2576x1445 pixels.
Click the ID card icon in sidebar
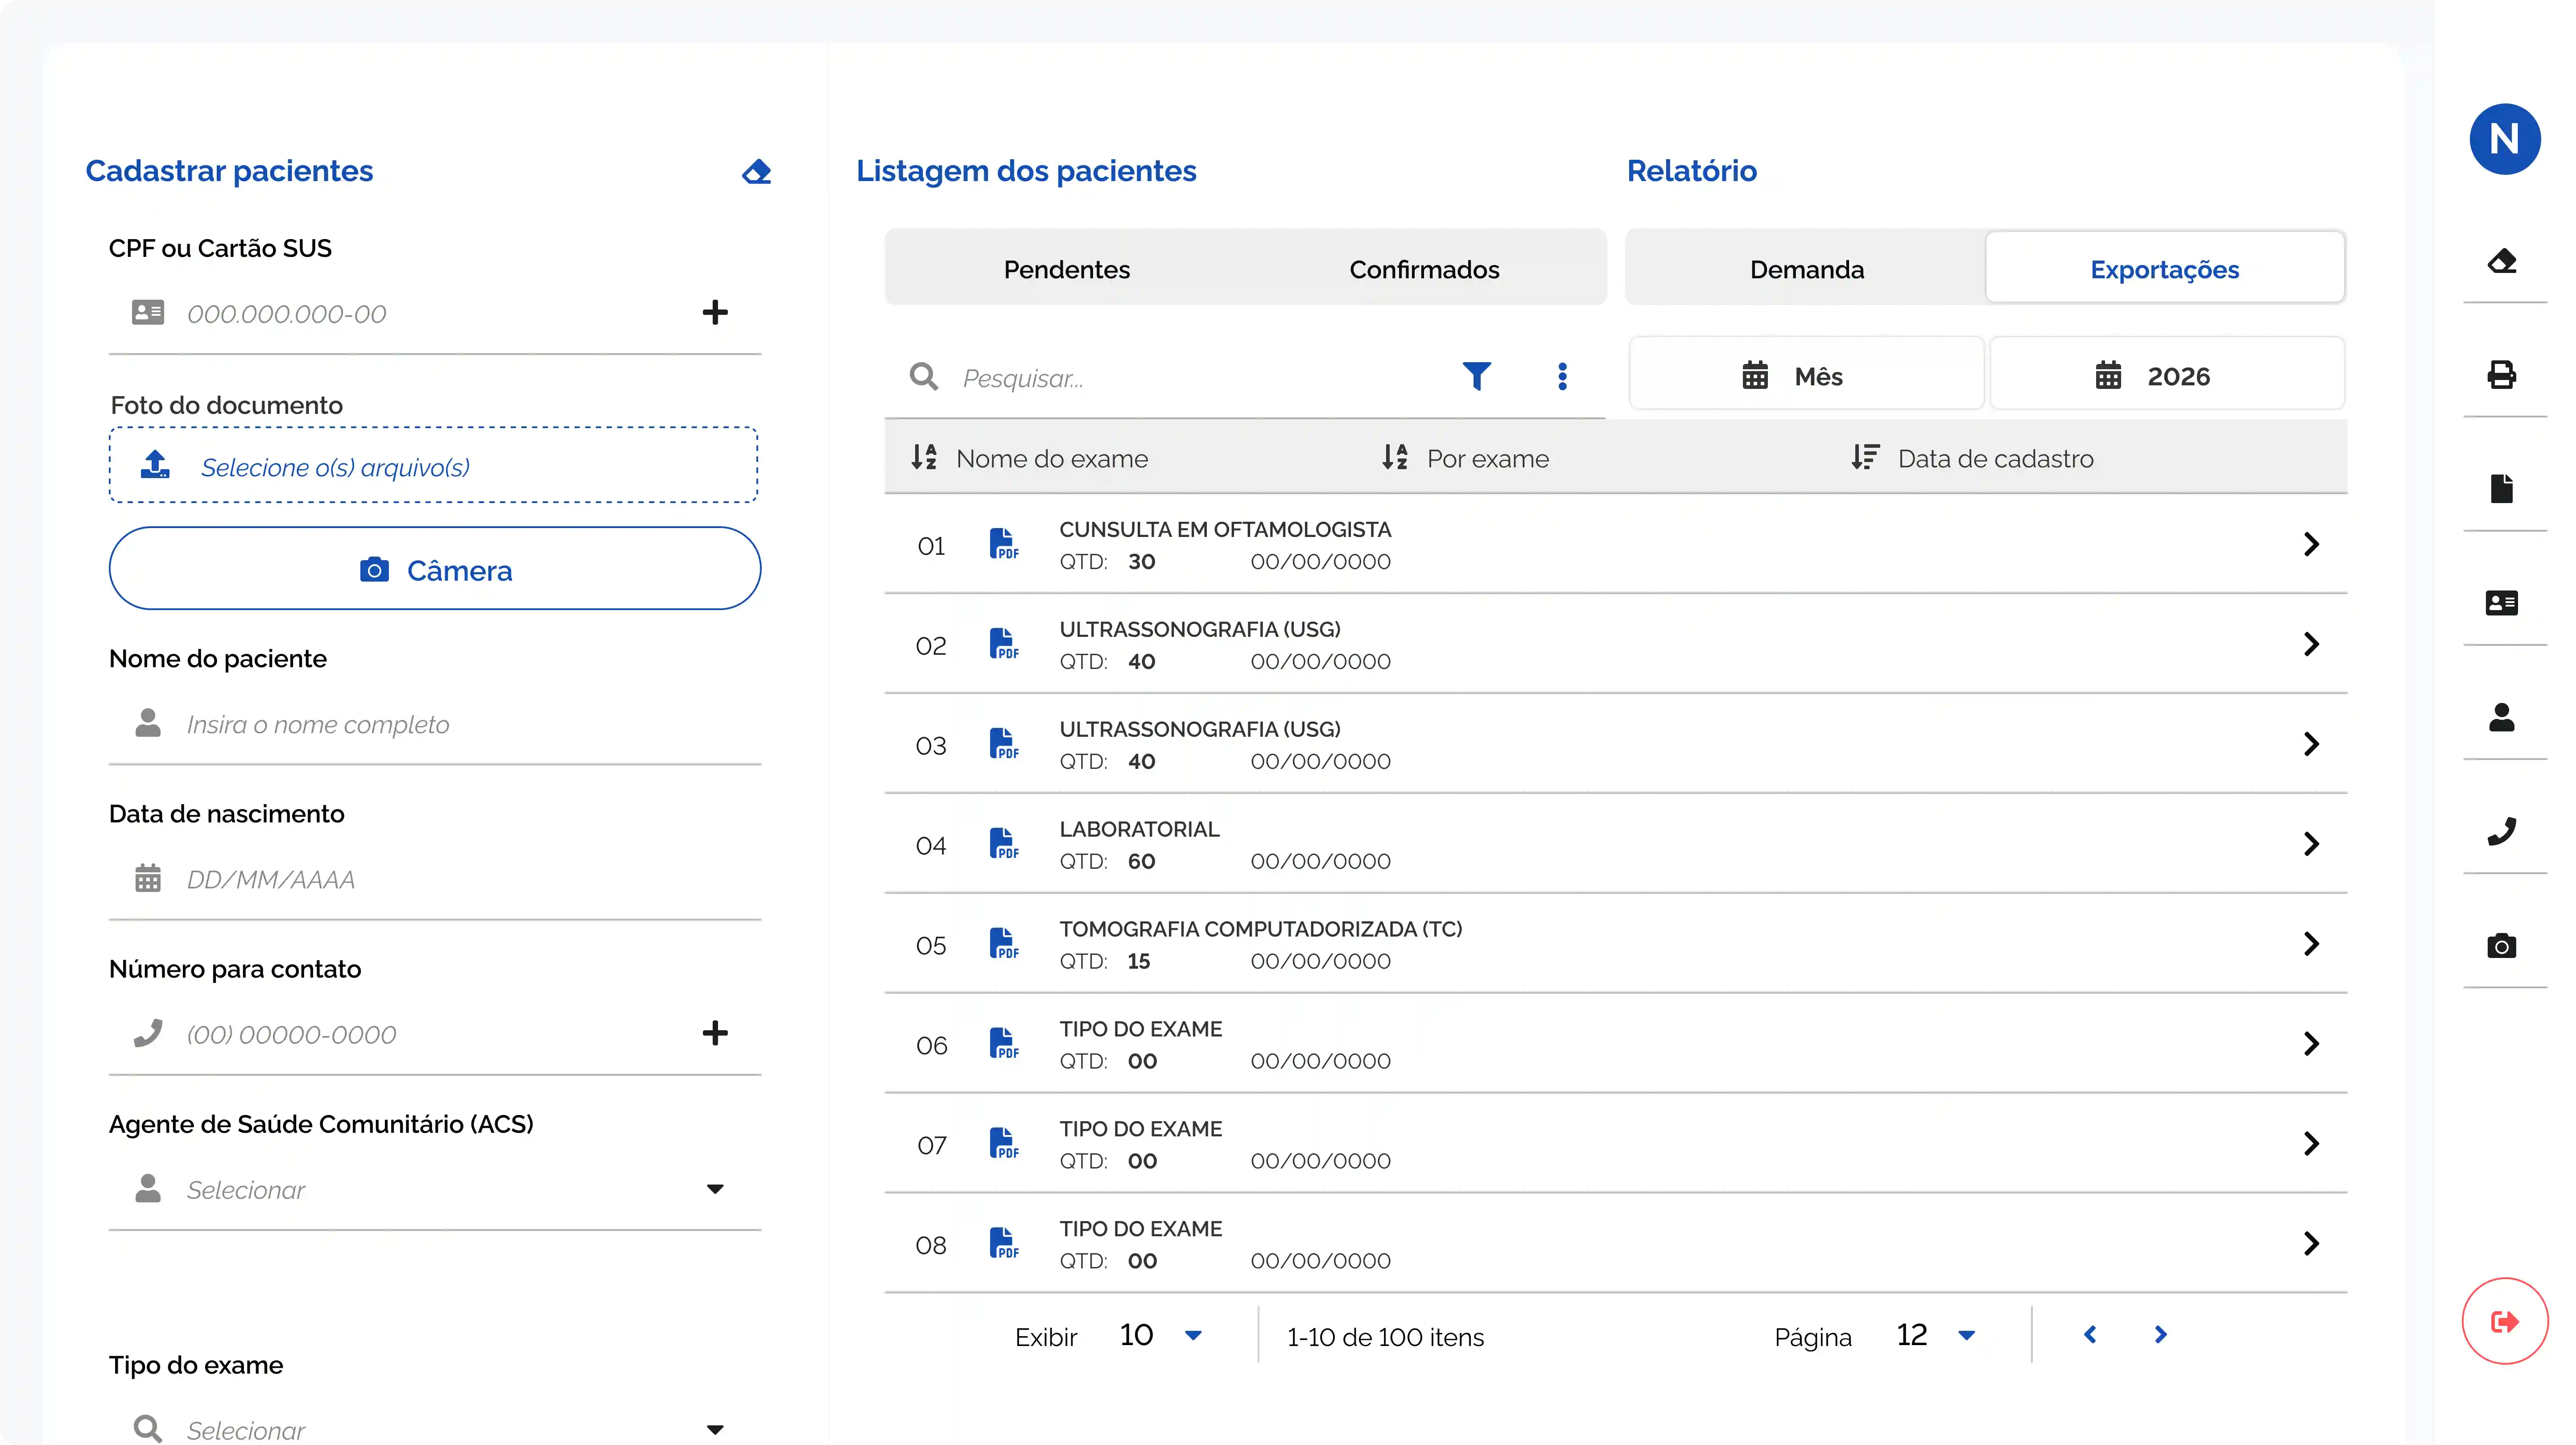pos(2502,603)
